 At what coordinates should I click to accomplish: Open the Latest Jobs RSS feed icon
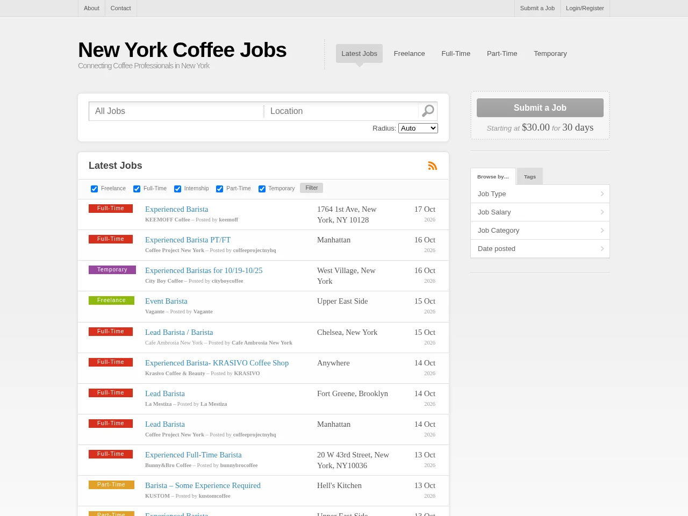(433, 166)
